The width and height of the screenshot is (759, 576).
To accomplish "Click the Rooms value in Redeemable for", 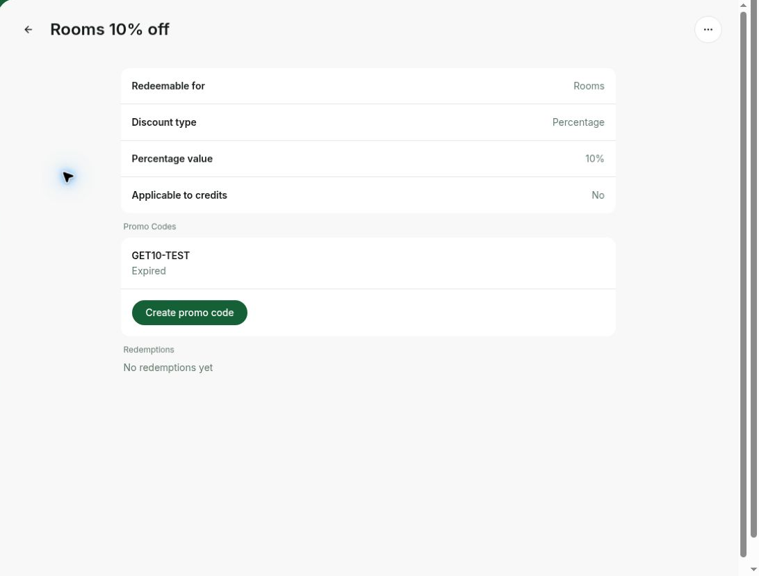I will [x=589, y=86].
